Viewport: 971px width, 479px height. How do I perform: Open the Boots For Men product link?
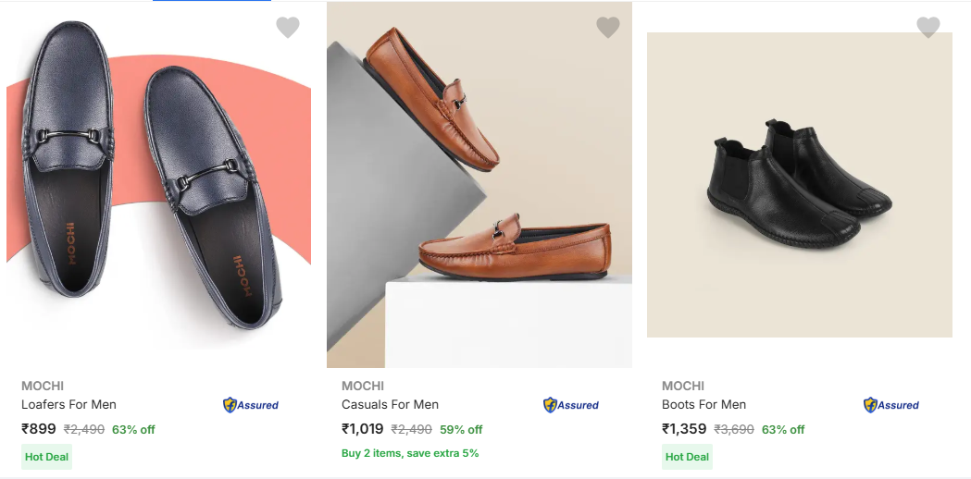[x=703, y=405]
